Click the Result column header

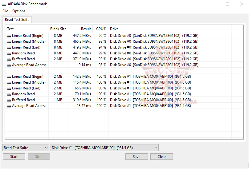pos(80,29)
